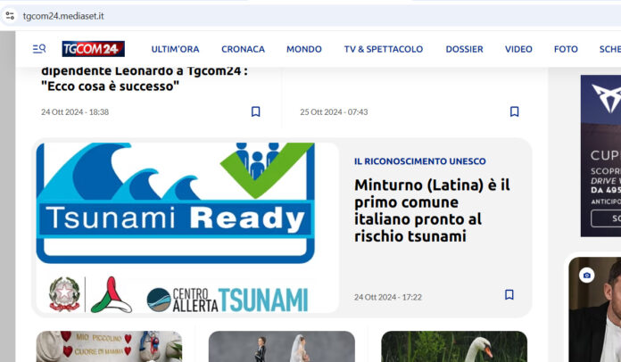This screenshot has height=362, width=621.
Task: Open TV & SPETTACOLO section
Action: click(x=384, y=49)
